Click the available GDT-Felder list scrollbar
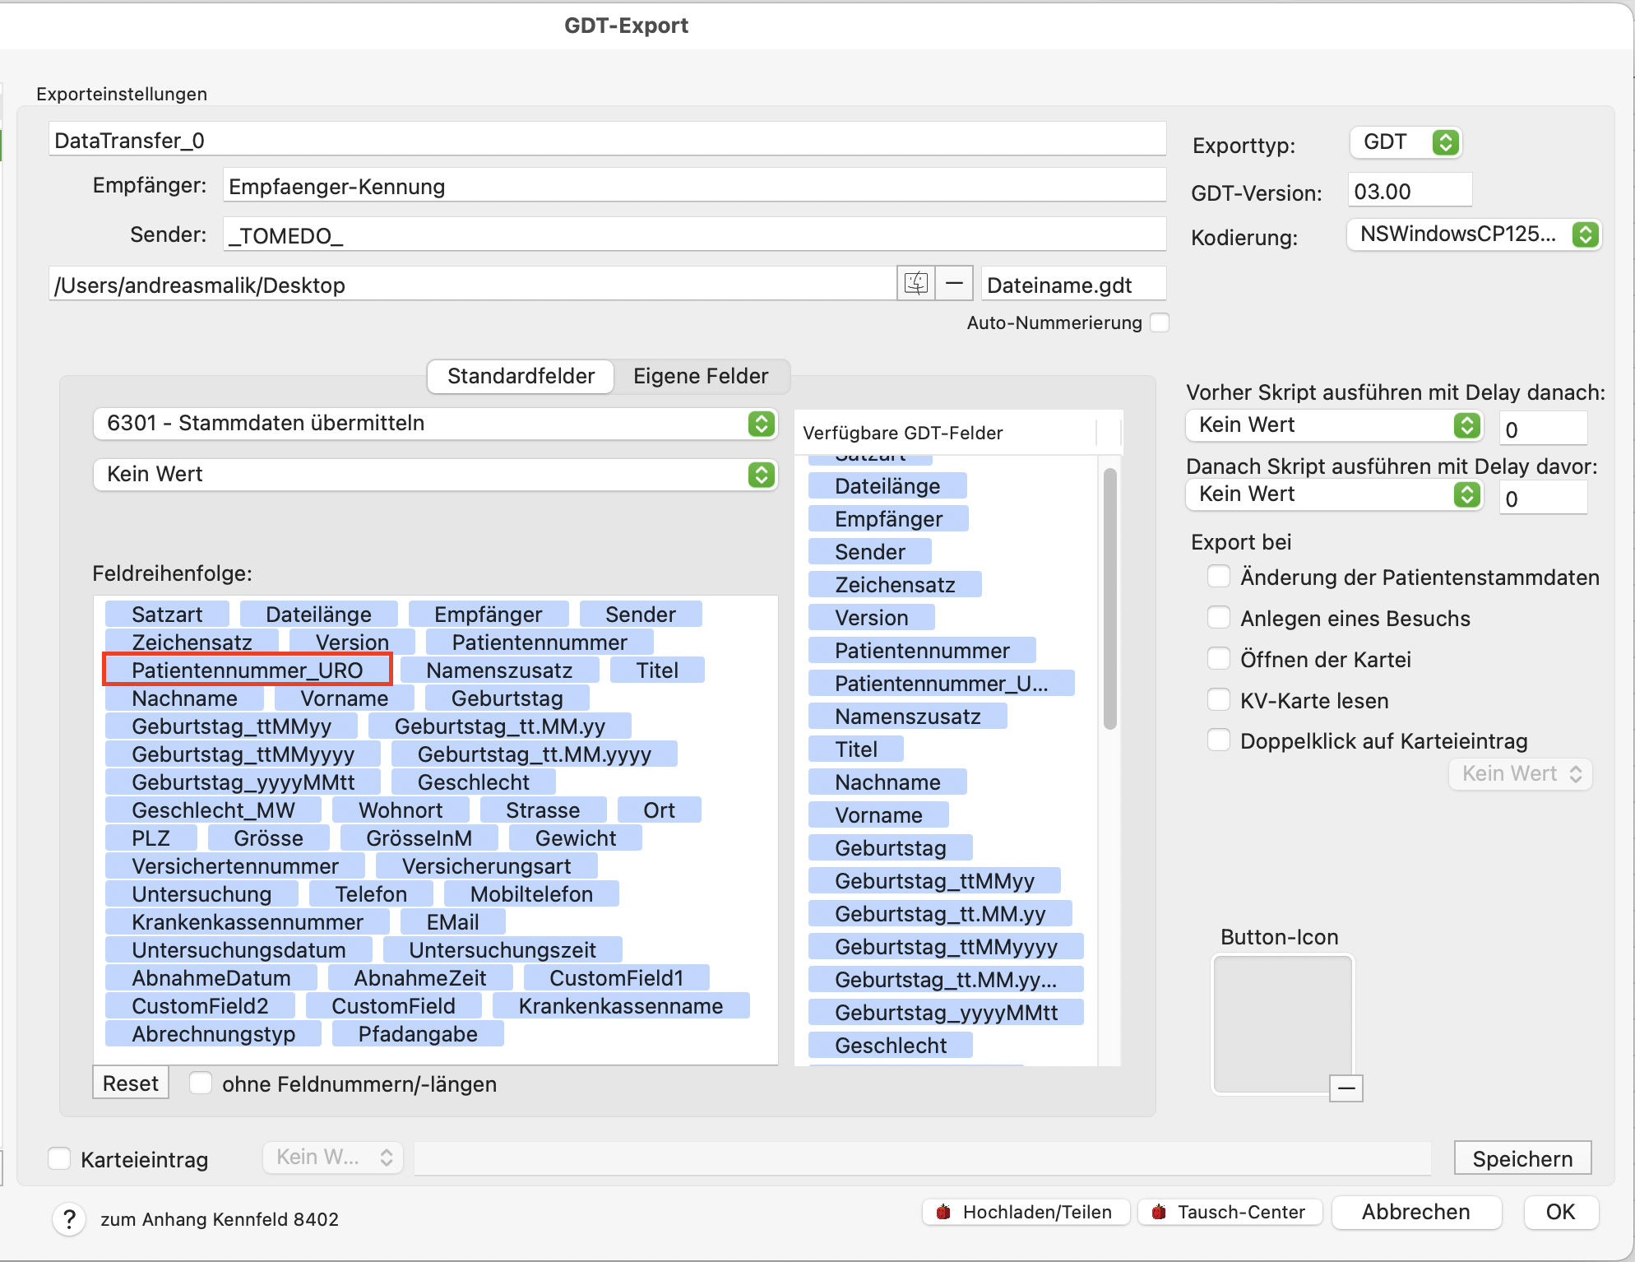Image resolution: width=1635 pixels, height=1262 pixels. pyautogui.click(x=1109, y=598)
